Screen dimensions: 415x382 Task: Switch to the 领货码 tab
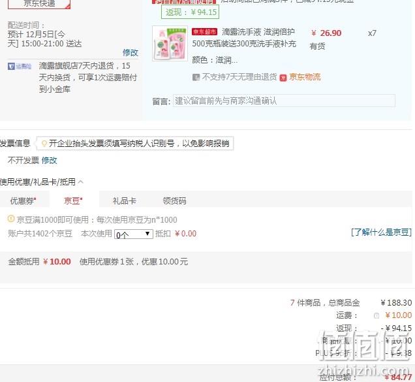(174, 200)
